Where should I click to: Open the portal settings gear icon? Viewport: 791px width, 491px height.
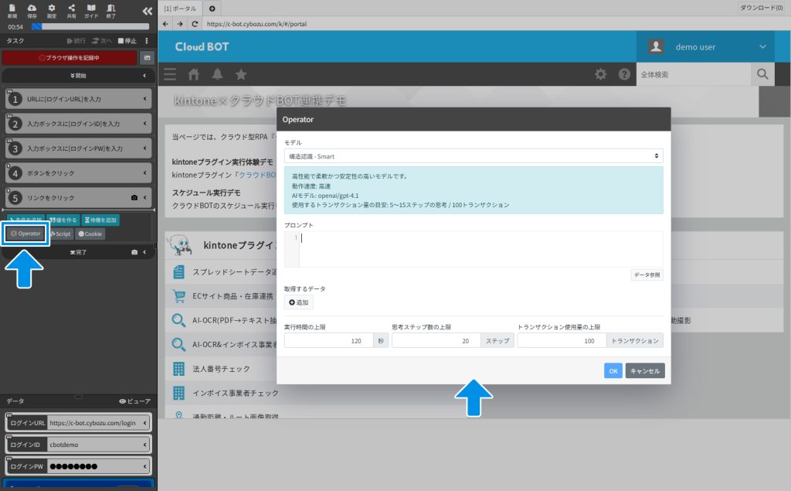point(601,75)
